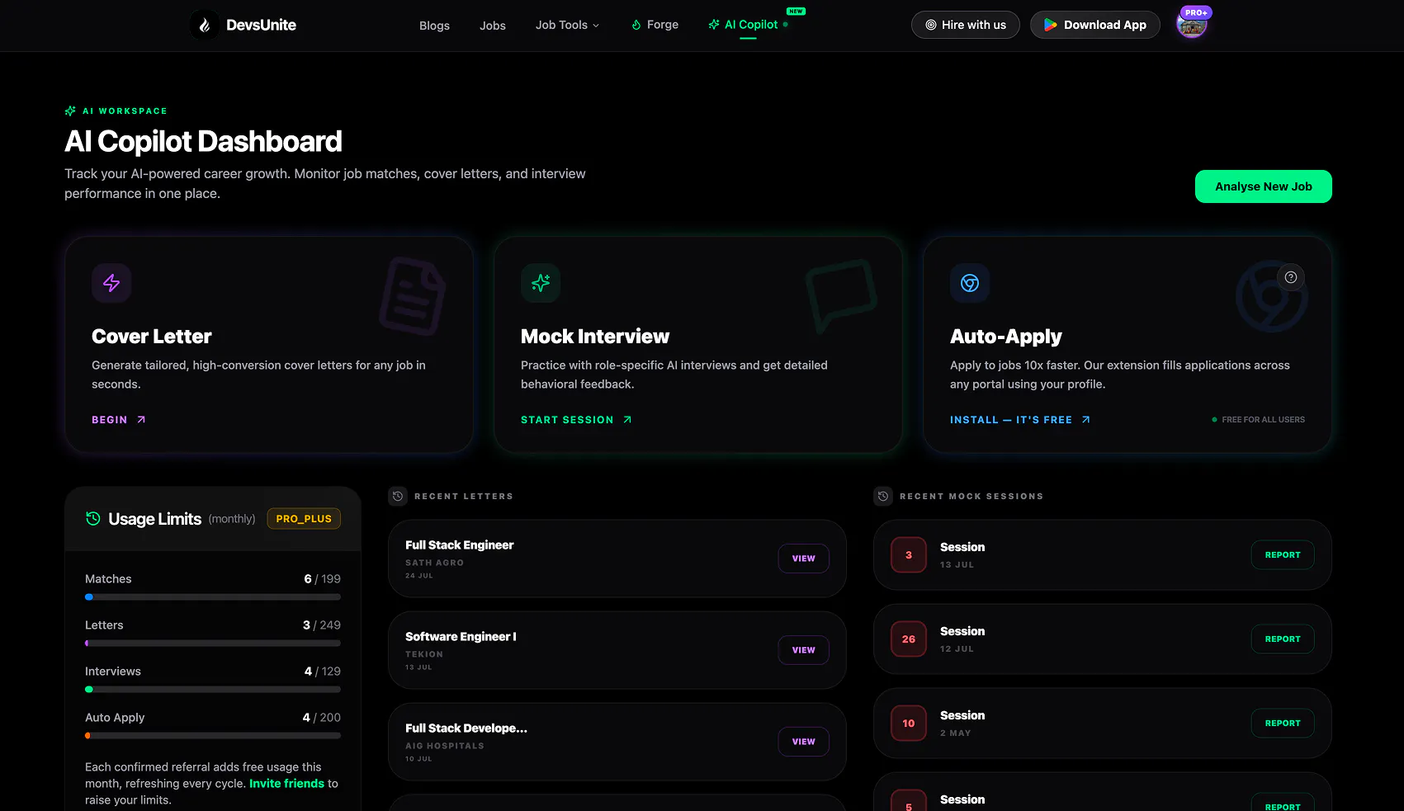This screenshot has width=1404, height=811.
Task: Open the Auto-Apply help question mark
Action: pyautogui.click(x=1291, y=277)
